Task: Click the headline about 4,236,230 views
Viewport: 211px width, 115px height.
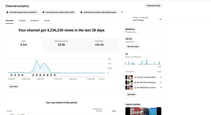Action: (61, 30)
